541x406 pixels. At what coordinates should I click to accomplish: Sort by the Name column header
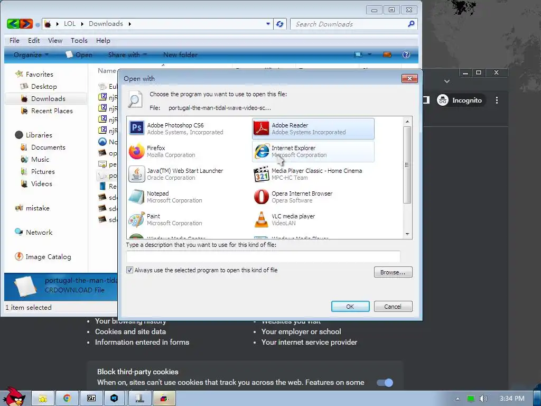[107, 70]
